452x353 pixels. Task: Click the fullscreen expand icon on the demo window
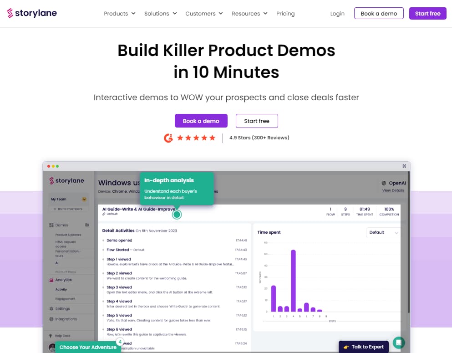404,166
